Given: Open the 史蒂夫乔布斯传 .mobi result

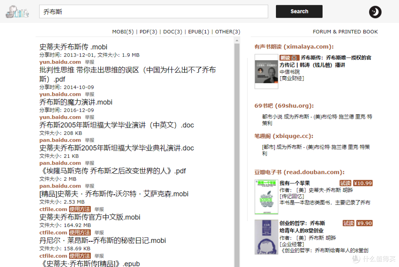Looking at the screenshot, I should tap(73, 47).
